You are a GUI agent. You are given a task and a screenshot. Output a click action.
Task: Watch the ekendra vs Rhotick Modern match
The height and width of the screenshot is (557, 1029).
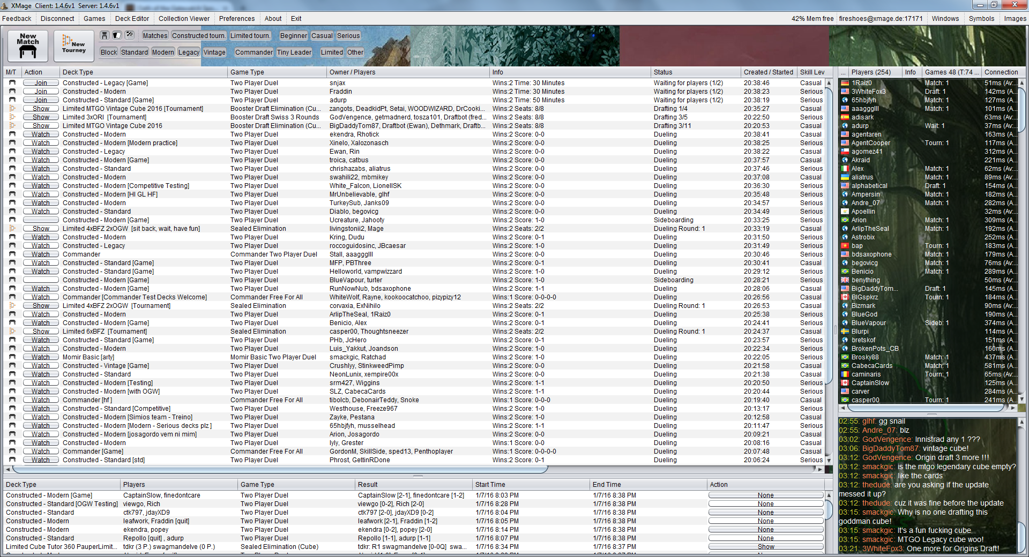pyautogui.click(x=41, y=134)
